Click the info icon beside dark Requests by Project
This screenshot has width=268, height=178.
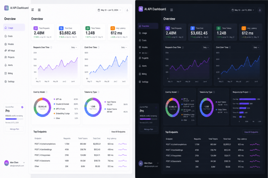(250, 92)
